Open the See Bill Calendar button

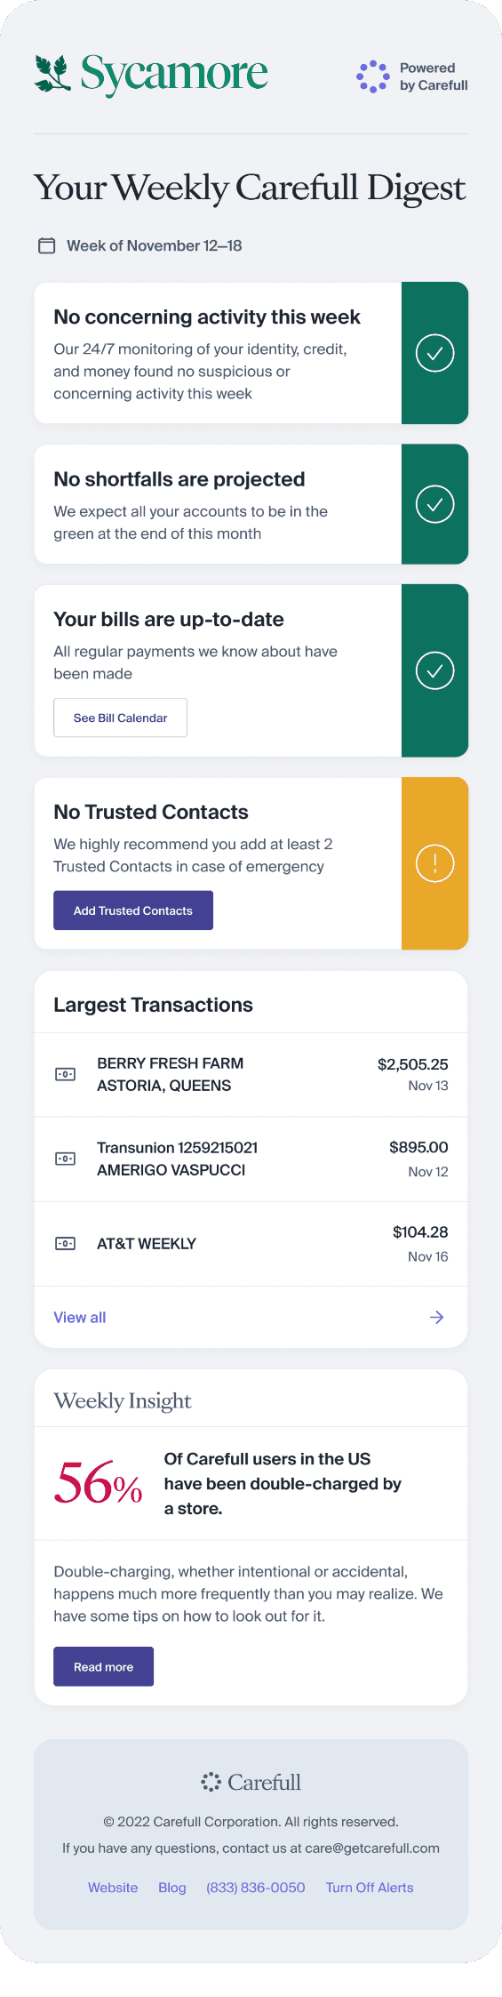[x=120, y=718]
